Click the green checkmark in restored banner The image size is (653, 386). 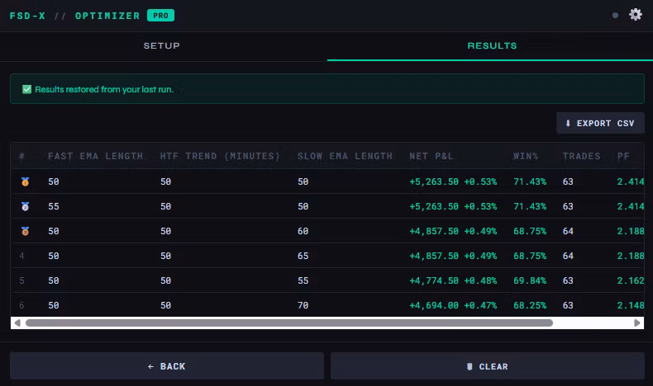coord(26,89)
